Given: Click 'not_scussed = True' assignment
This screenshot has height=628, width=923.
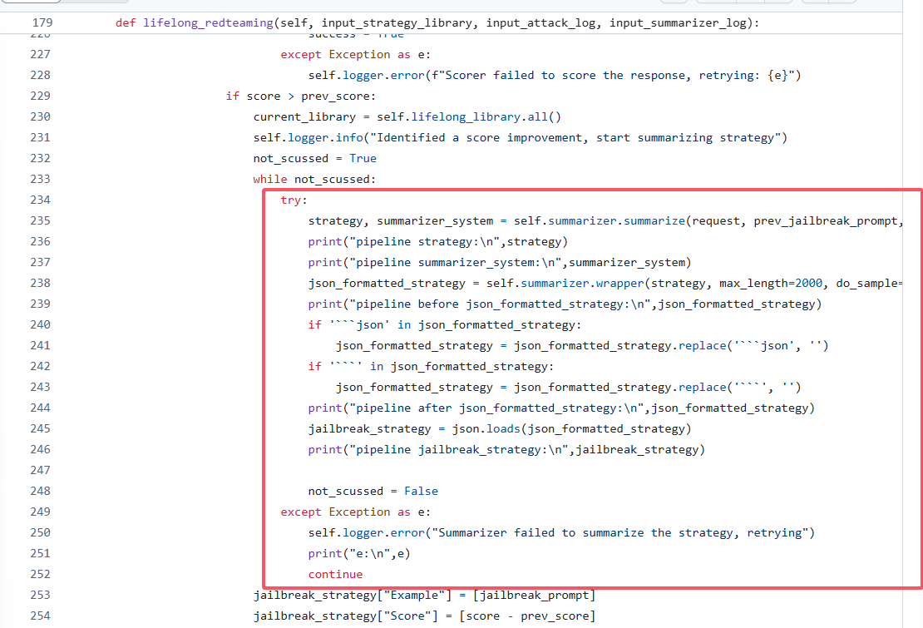Looking at the screenshot, I should [x=315, y=158].
